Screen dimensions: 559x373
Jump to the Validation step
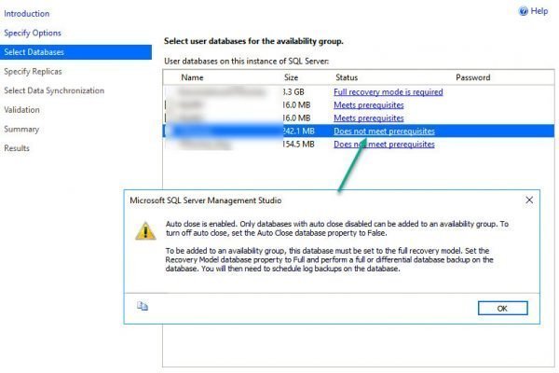pos(21,110)
